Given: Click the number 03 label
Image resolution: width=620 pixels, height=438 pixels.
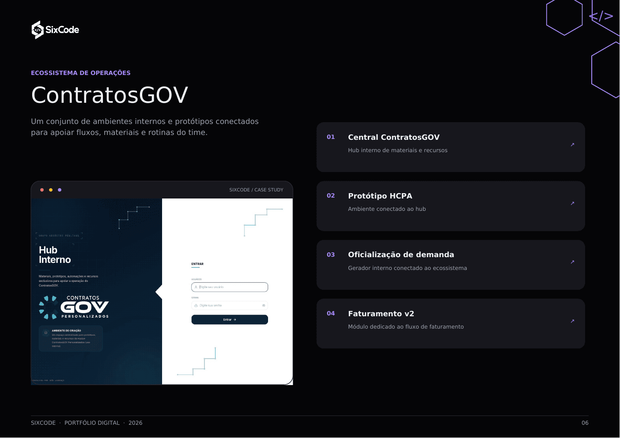Looking at the screenshot, I should (331, 255).
